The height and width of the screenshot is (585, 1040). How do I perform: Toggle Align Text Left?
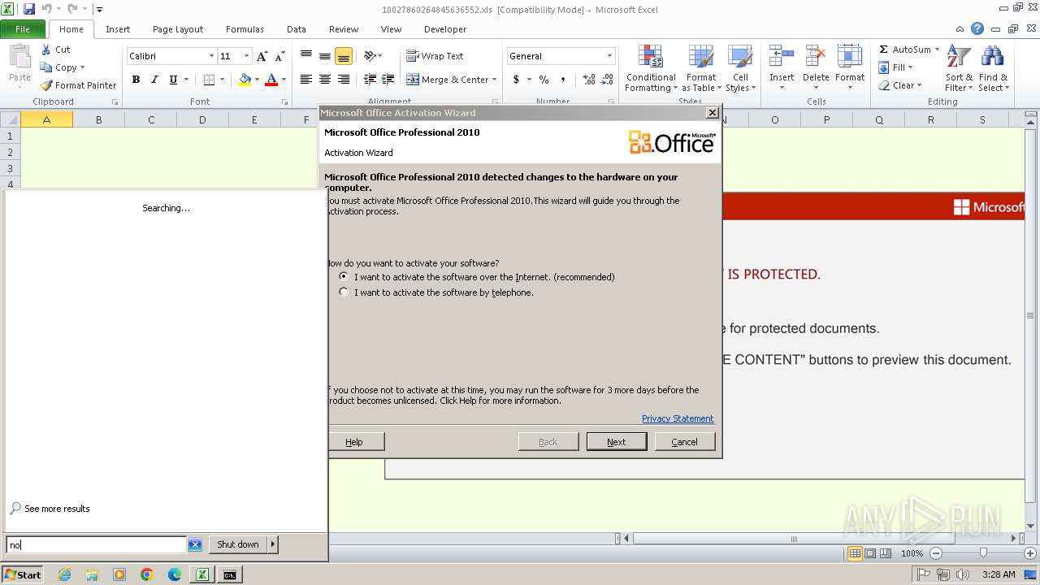(306, 80)
